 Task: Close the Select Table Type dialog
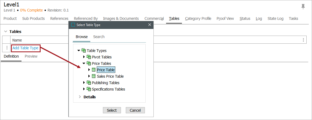point(150,25)
